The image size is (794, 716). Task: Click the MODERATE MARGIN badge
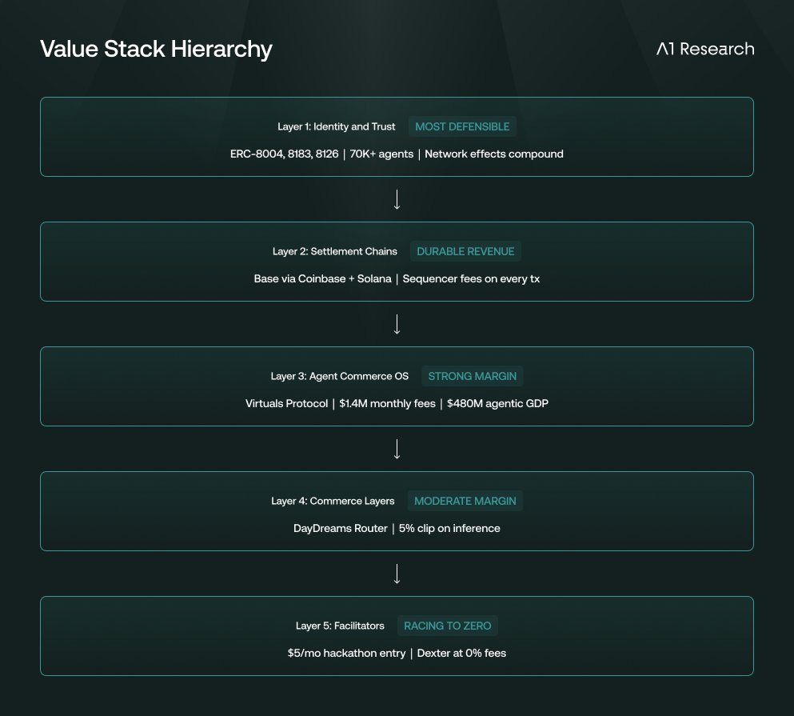click(465, 501)
